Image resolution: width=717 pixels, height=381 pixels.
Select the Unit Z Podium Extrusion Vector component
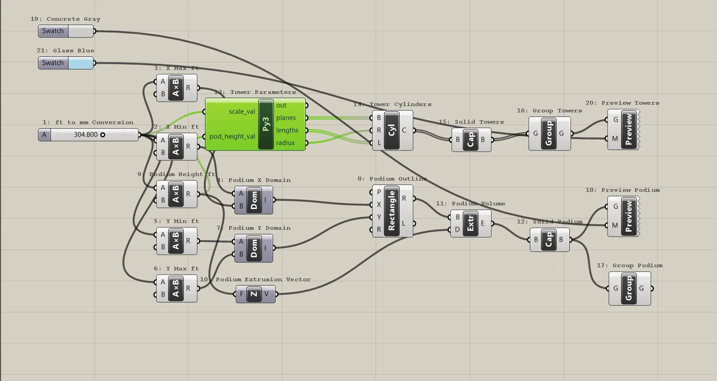coord(254,294)
